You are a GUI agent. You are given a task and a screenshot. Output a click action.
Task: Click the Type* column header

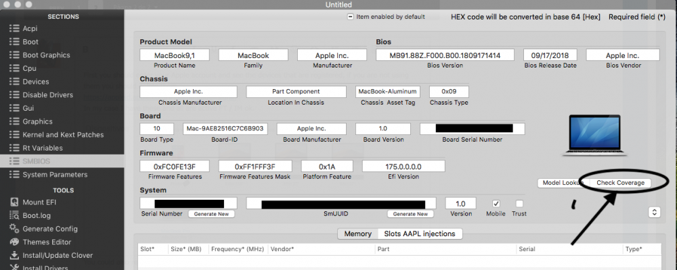click(x=642, y=249)
